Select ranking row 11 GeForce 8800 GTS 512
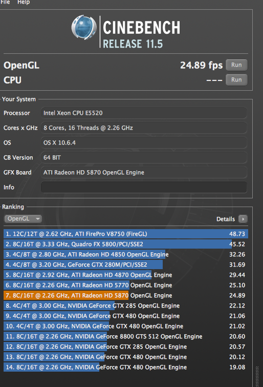This screenshot has height=387, width=263. 126,336
